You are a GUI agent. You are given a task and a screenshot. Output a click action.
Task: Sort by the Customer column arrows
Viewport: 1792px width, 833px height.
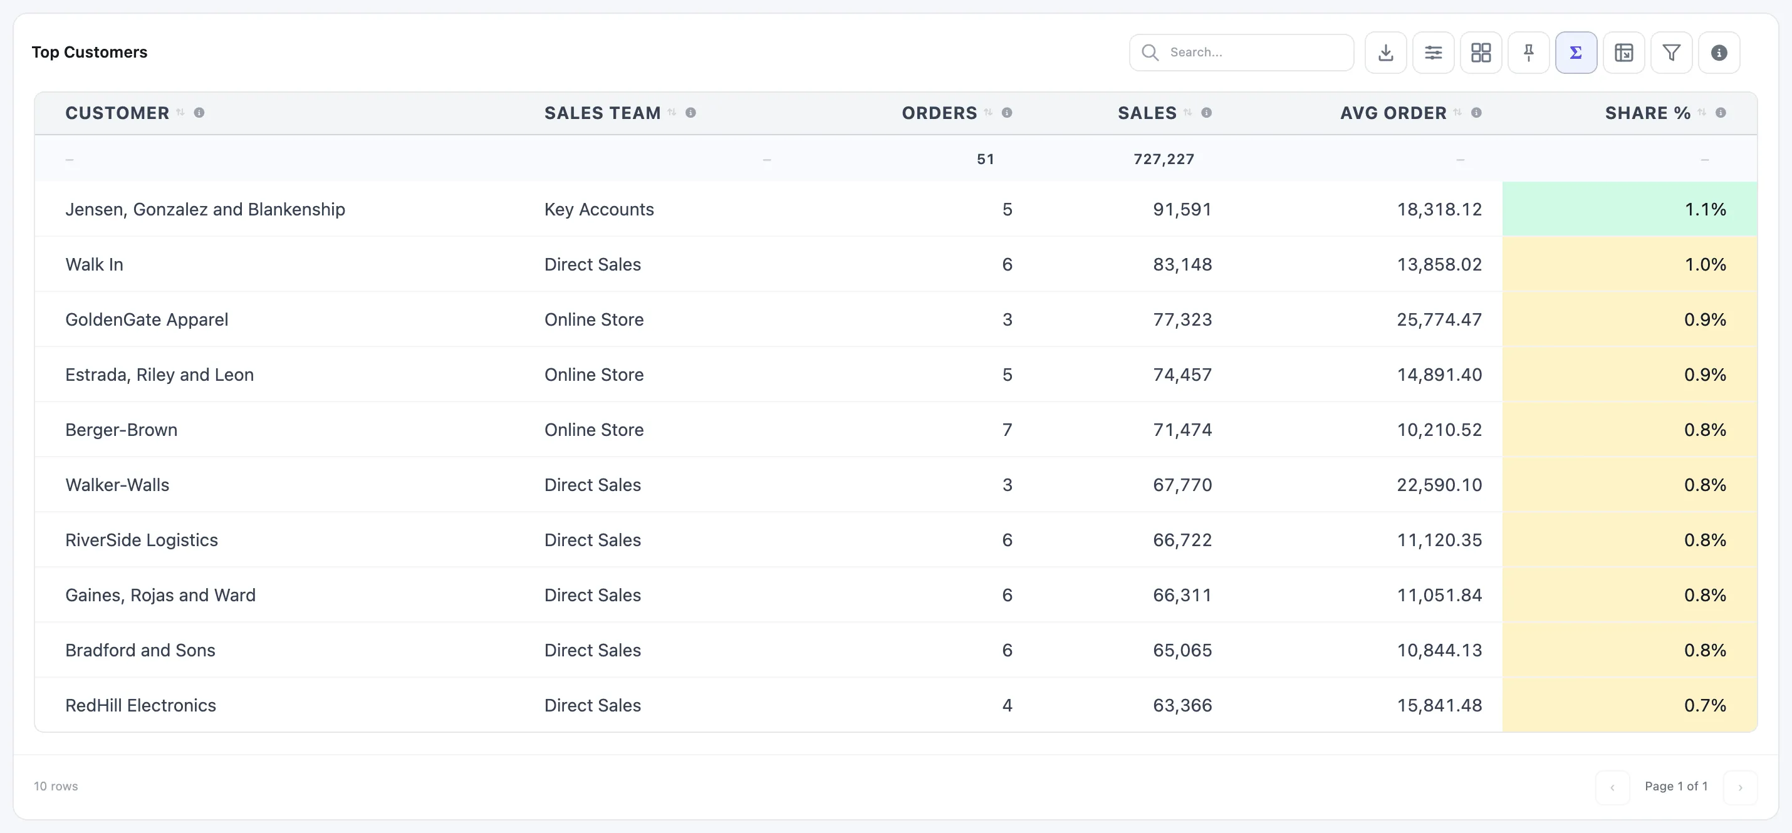pyautogui.click(x=180, y=112)
